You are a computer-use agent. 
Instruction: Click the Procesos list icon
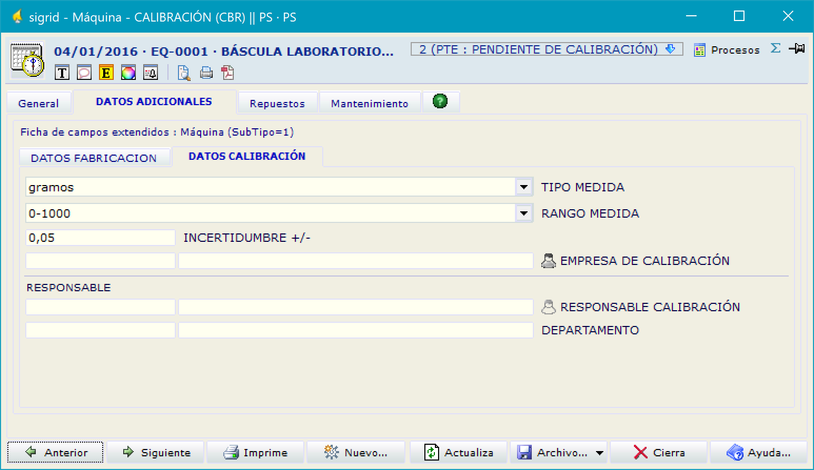(x=699, y=50)
